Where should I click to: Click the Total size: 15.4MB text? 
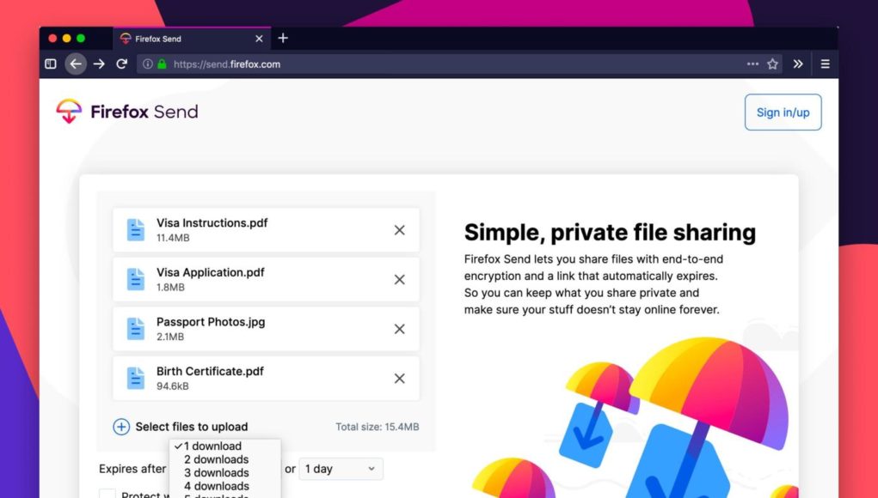click(378, 427)
